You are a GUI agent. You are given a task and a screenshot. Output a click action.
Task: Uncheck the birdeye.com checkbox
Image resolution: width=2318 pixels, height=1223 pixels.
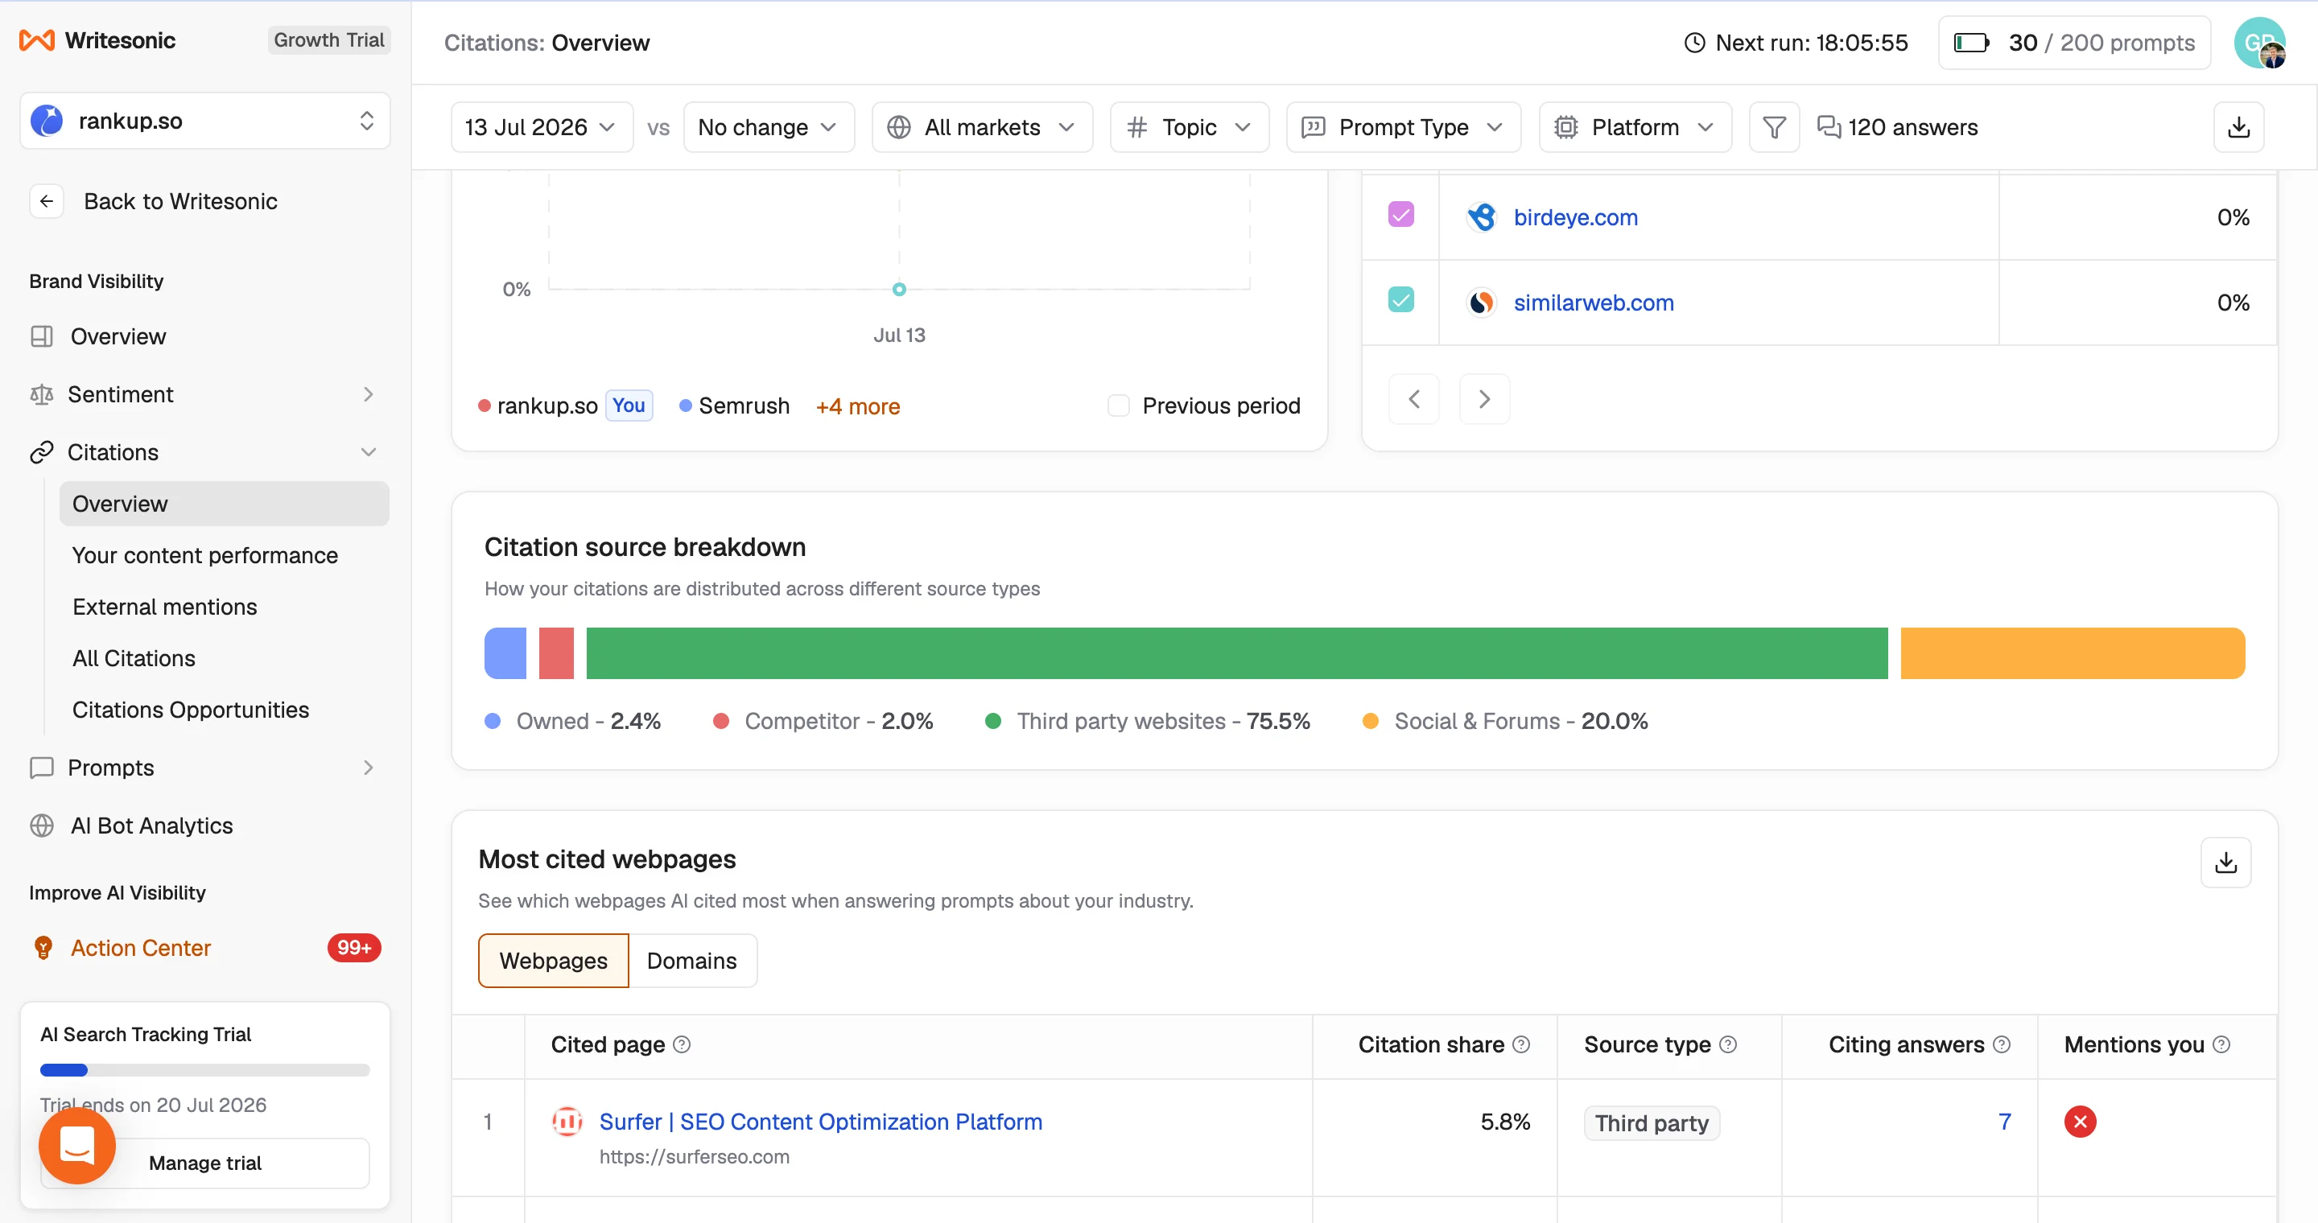(x=1401, y=215)
